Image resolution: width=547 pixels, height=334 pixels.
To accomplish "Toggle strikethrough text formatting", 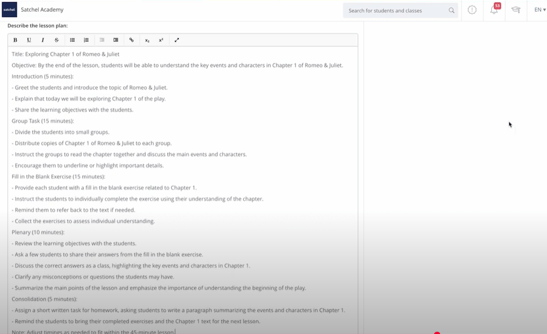I will point(56,40).
